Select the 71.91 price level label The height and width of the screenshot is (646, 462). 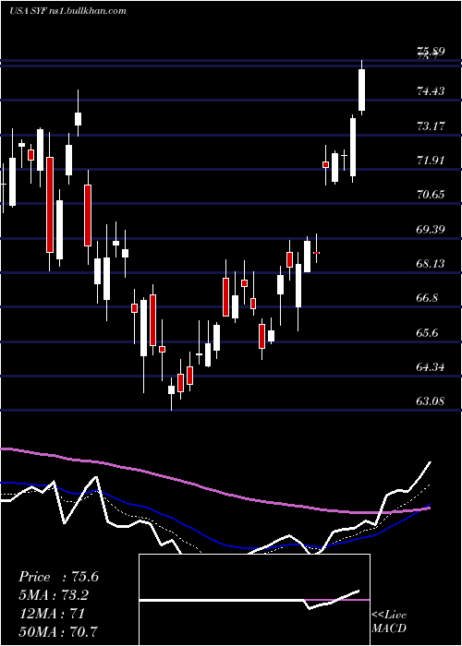[431, 160]
